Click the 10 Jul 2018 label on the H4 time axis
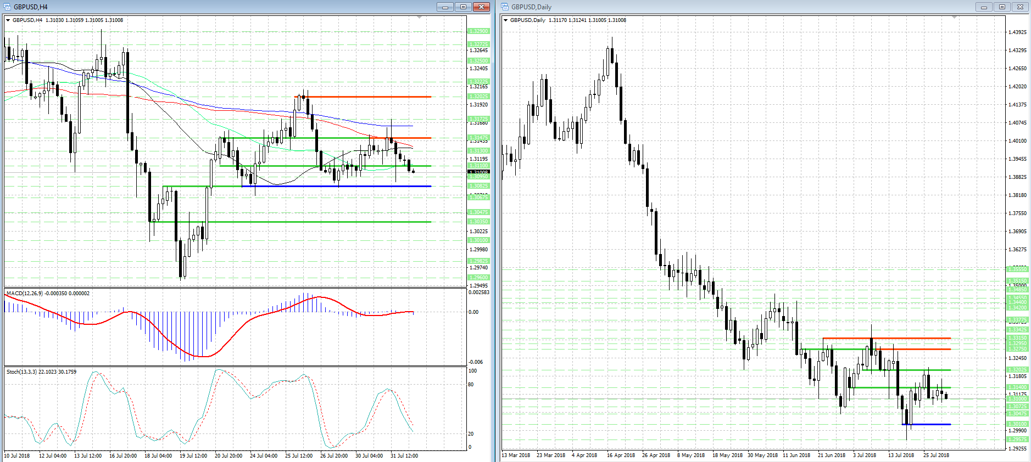The image size is (1031, 462). (x=17, y=456)
